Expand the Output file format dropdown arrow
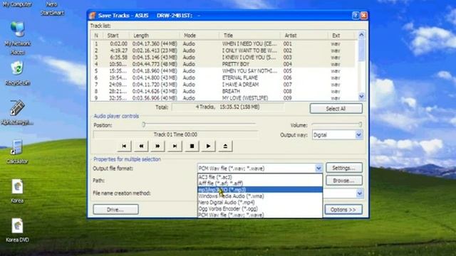Image resolution: width=456 pixels, height=256 pixels. (318, 168)
